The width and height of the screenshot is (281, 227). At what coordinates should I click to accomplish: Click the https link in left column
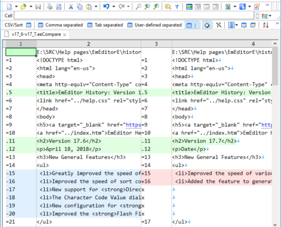133,125
